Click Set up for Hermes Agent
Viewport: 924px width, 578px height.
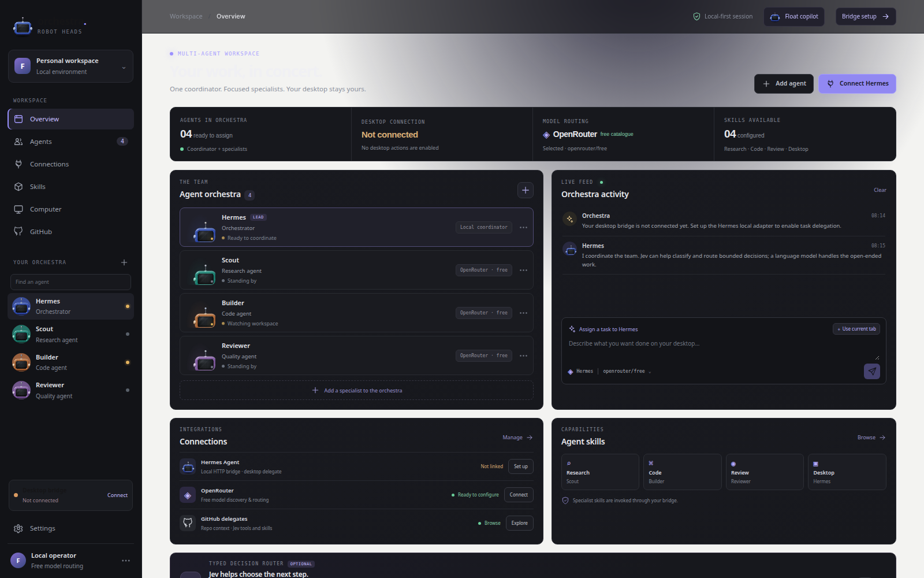click(x=521, y=466)
